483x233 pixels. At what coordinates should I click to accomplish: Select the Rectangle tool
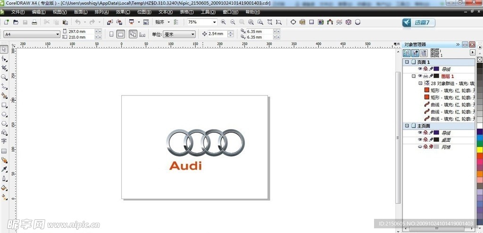pyautogui.click(x=4, y=105)
